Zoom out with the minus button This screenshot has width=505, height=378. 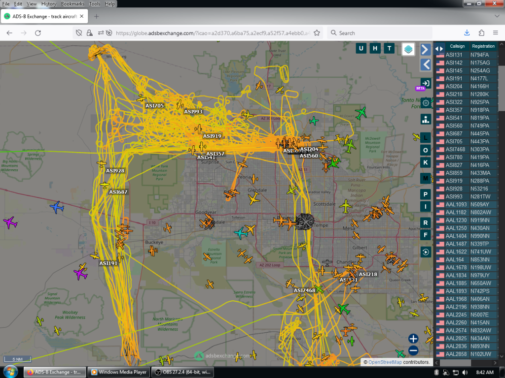click(413, 350)
